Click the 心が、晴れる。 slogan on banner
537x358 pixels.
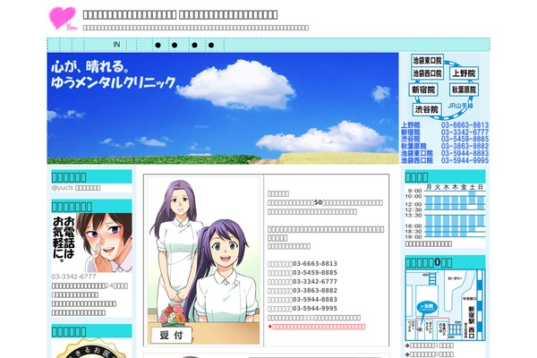pyautogui.click(x=90, y=67)
